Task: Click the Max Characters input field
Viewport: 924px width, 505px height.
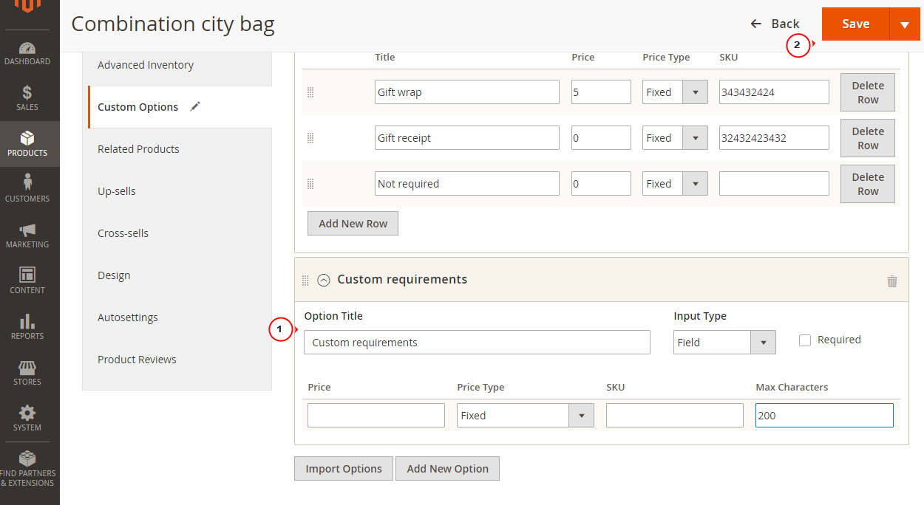Action: tap(823, 416)
